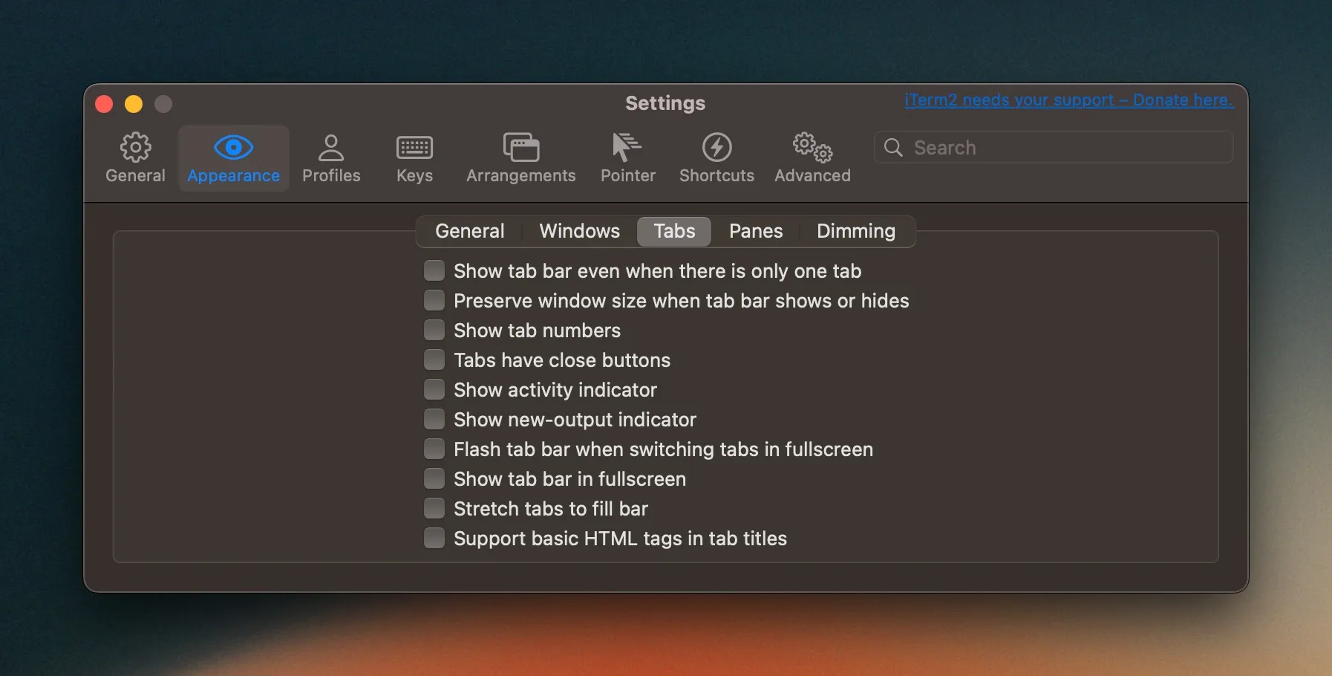This screenshot has width=1332, height=676.
Task: Open the Shortcuts lightning bolt icon
Action: [x=716, y=148]
